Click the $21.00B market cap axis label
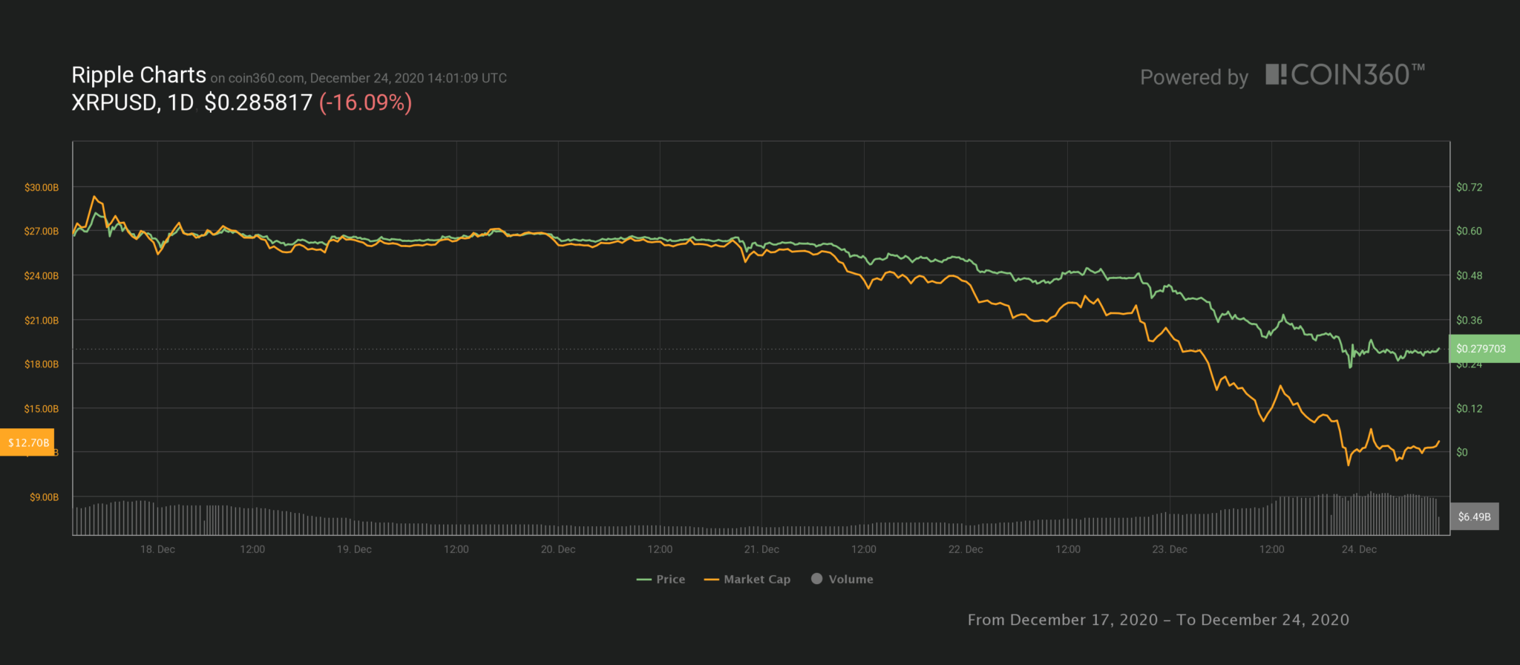Viewport: 1520px width, 665px height. [x=42, y=321]
